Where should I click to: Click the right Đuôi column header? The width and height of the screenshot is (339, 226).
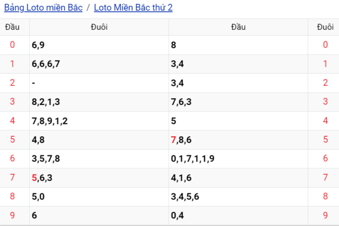pos(325,27)
